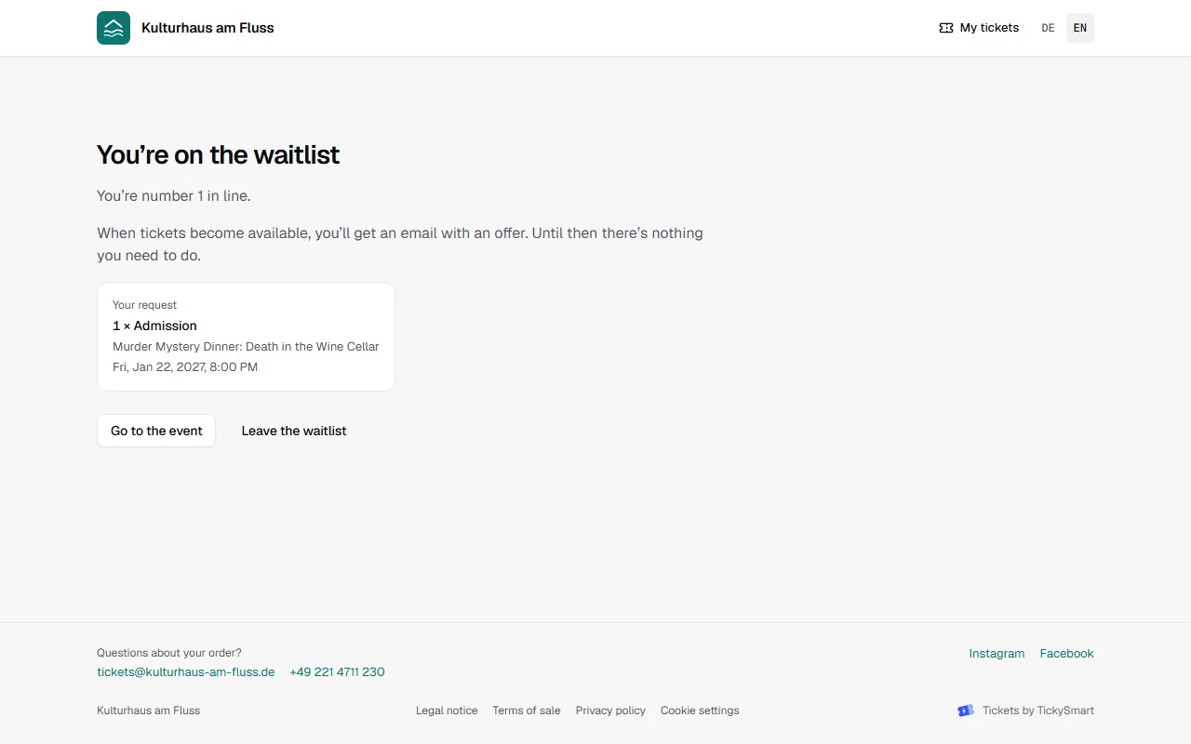The width and height of the screenshot is (1191, 744).
Task: Click the TickySmart ticket logo icon
Action: click(966, 711)
